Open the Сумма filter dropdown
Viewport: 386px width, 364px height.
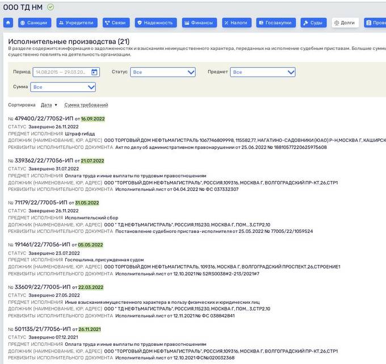tap(64, 87)
